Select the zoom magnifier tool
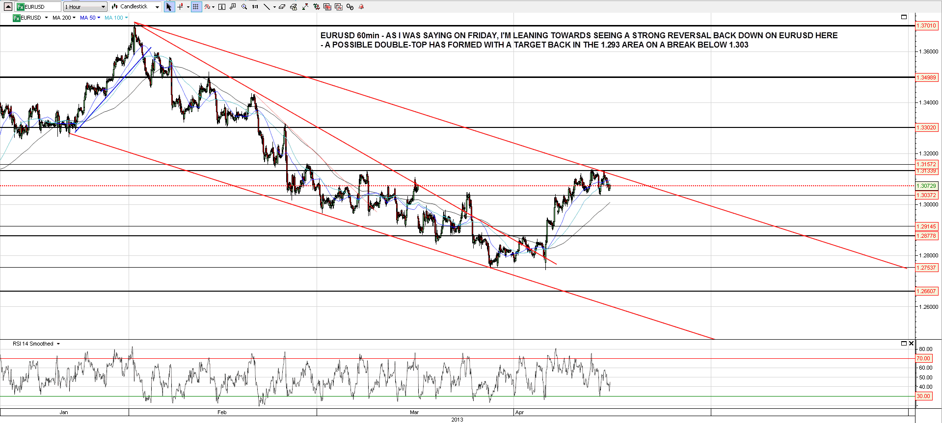 click(244, 7)
